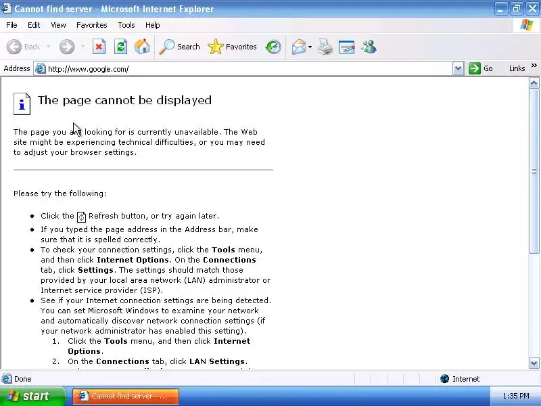Screen dimensions: 541x406
Task: Click the vertical scrollbar thumb
Action: click(x=534, y=171)
